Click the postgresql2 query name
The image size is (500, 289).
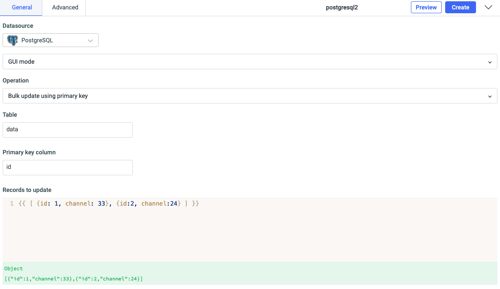pyautogui.click(x=341, y=7)
